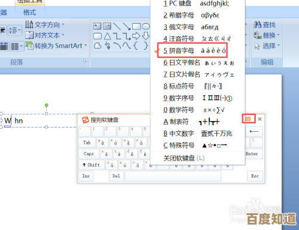Launch the Paragraph (段落) dialog
The width and height of the screenshot is (299, 230).
(x=85, y=61)
